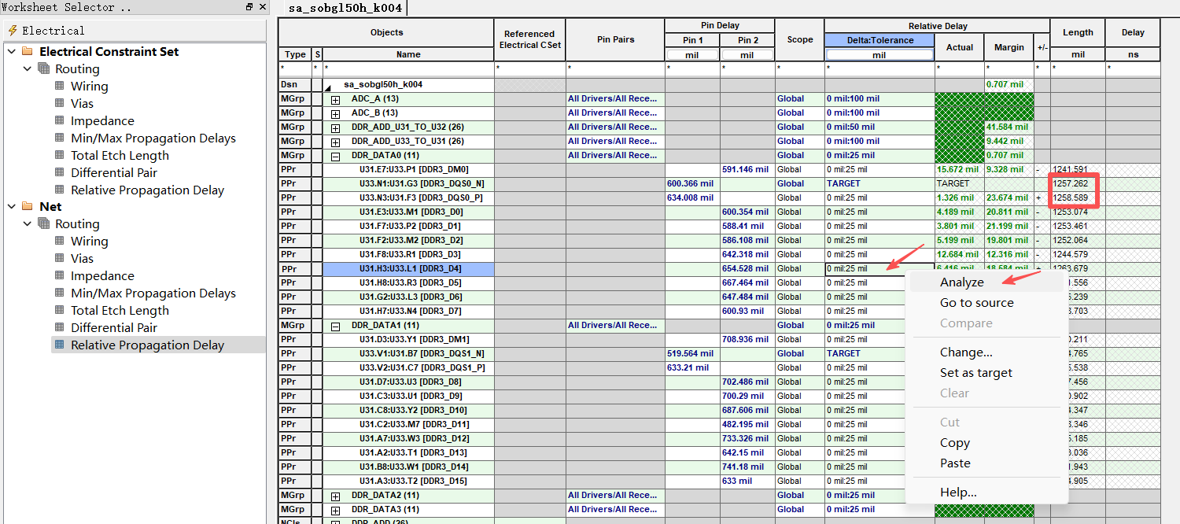Click the Referenced Electrical CSet column header

coord(529,39)
